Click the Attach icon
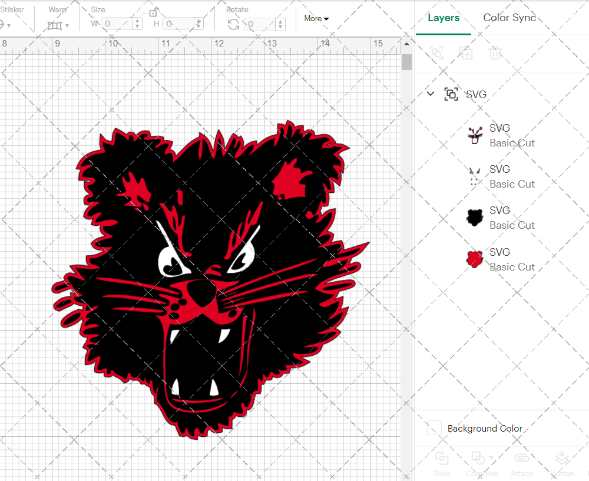 (522, 457)
